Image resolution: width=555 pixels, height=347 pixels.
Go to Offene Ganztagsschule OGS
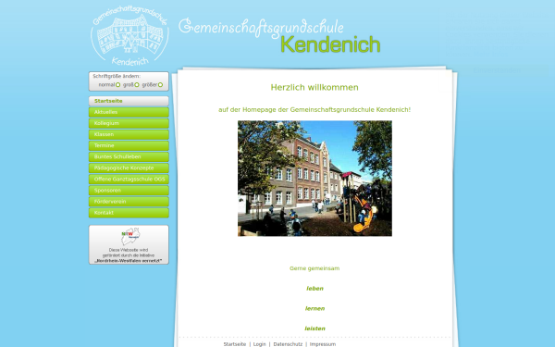tap(129, 180)
